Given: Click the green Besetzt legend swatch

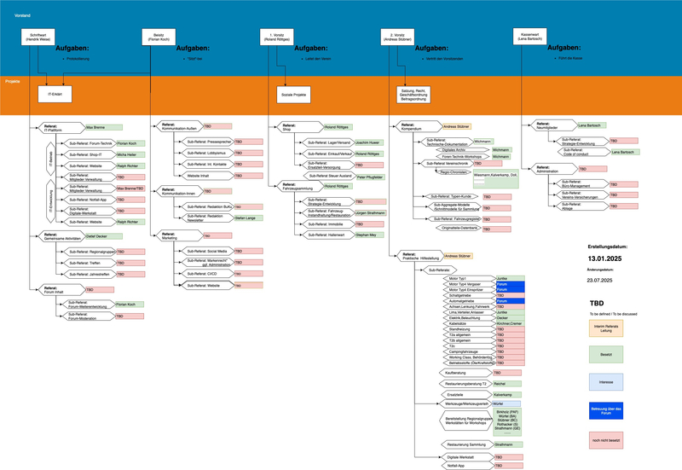Looking at the screenshot, I should pos(606,355).
